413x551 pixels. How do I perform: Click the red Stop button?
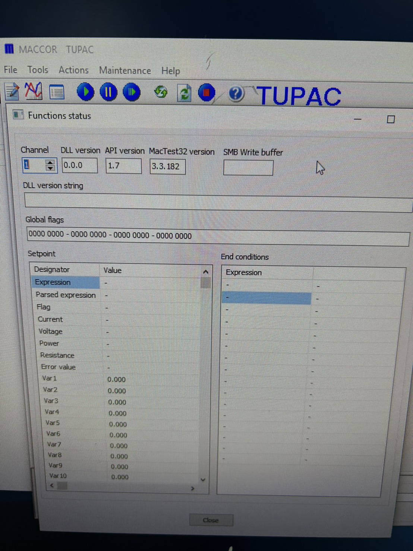coord(206,93)
